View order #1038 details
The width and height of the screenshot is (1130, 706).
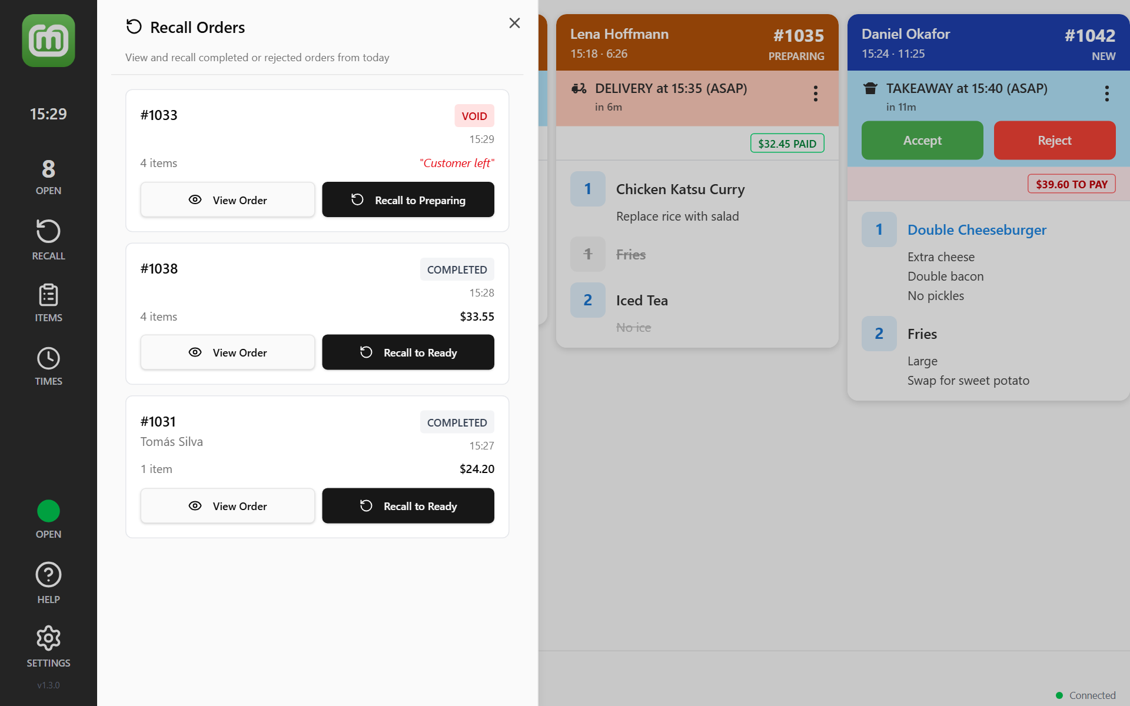coord(228,352)
